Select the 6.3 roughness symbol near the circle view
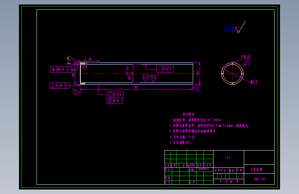 [x=247, y=62]
